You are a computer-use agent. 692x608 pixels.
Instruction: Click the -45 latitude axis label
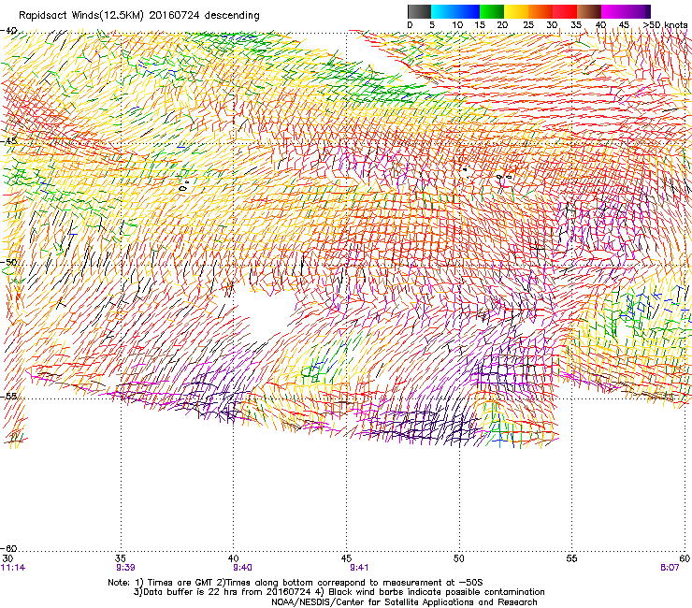[x=8, y=141]
